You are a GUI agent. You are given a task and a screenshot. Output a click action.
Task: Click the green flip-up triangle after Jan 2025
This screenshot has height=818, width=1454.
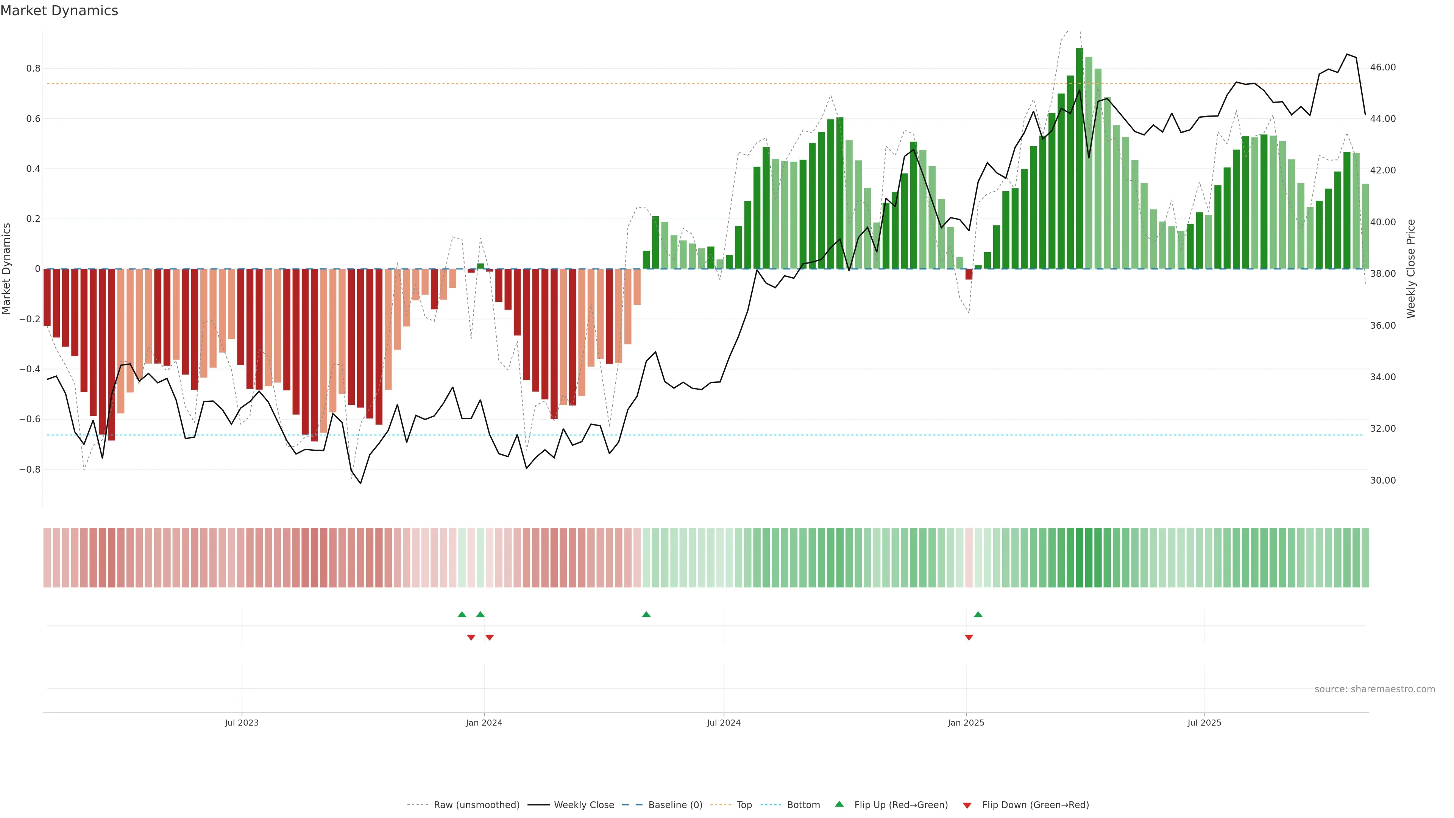click(x=978, y=614)
